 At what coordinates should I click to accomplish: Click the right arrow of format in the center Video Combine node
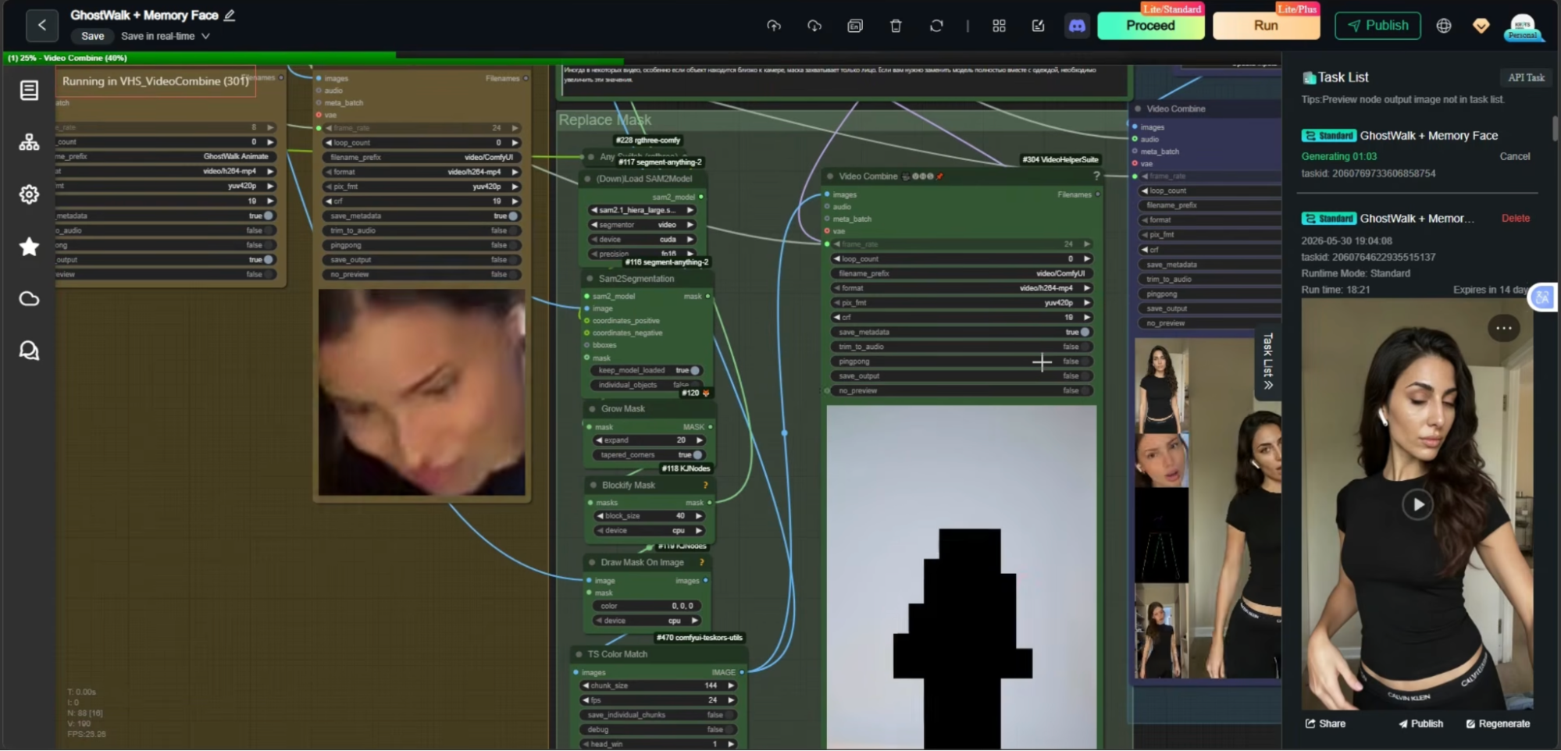coord(1086,289)
